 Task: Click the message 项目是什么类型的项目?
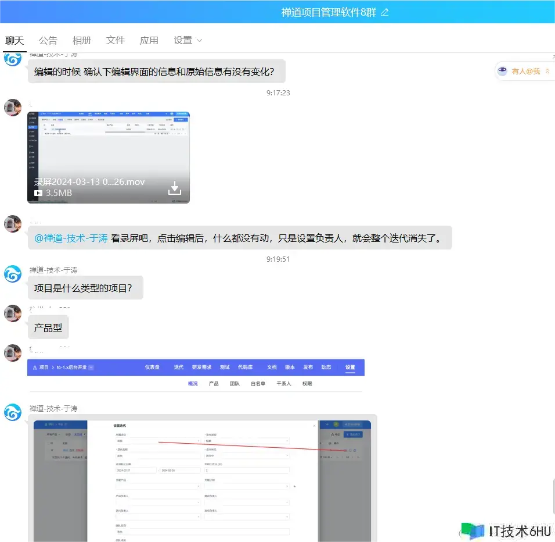click(85, 288)
